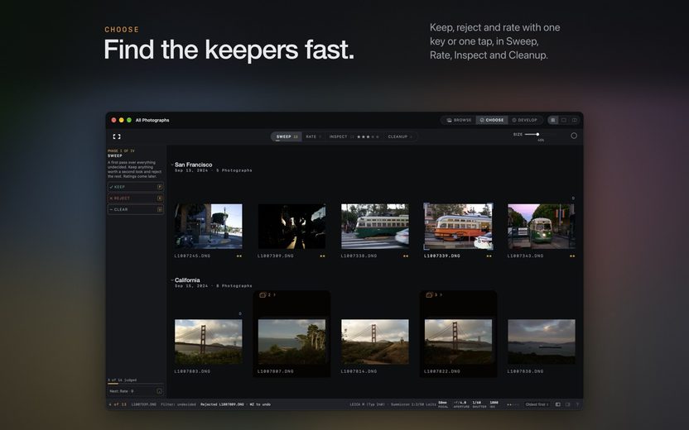Switch to compare view icon
Viewport: 689px width, 430px height.
pyautogui.click(x=575, y=120)
